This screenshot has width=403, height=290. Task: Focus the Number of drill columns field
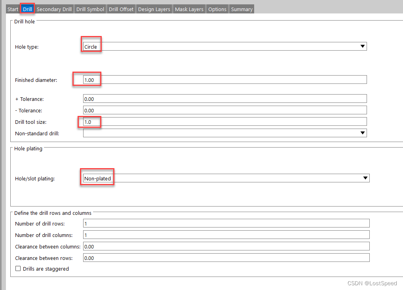click(x=226, y=235)
